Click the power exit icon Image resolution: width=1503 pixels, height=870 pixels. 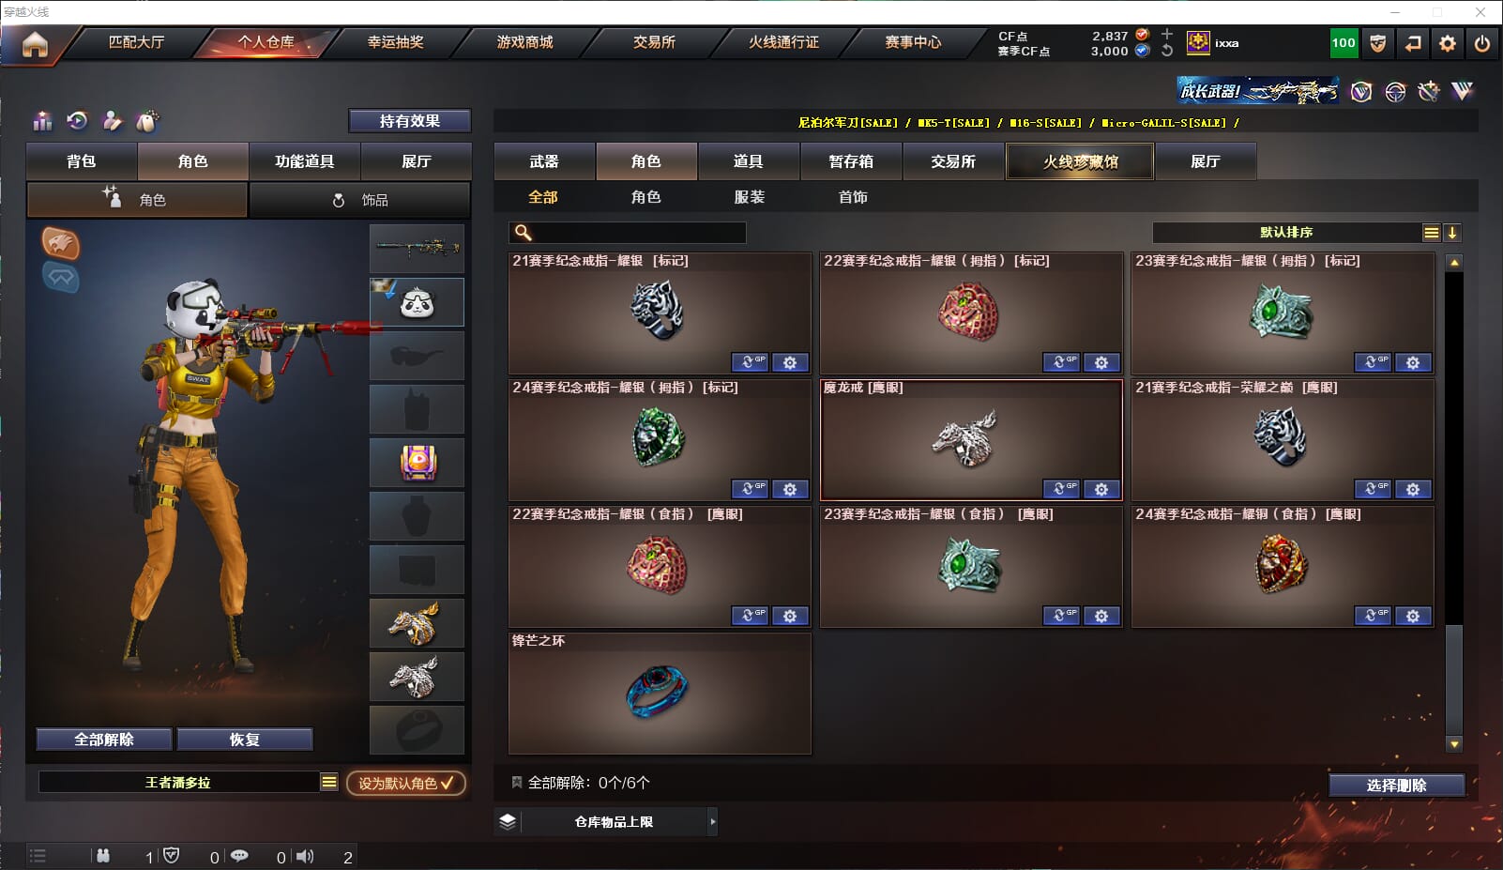tap(1482, 43)
